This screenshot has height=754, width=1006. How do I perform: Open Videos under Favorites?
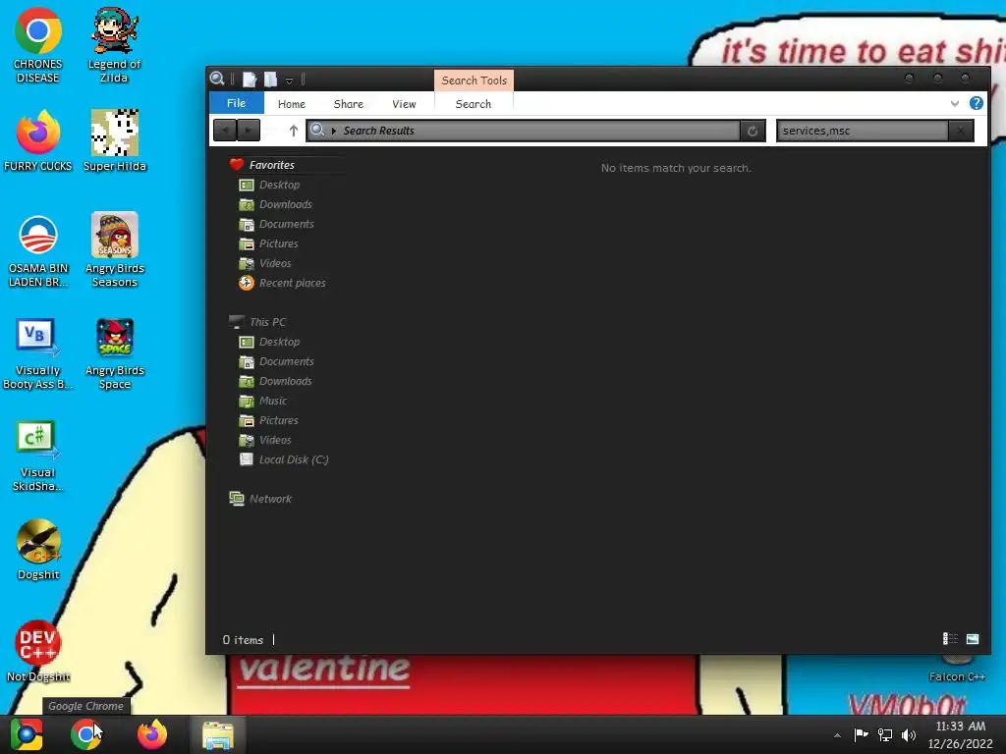(x=265, y=263)
